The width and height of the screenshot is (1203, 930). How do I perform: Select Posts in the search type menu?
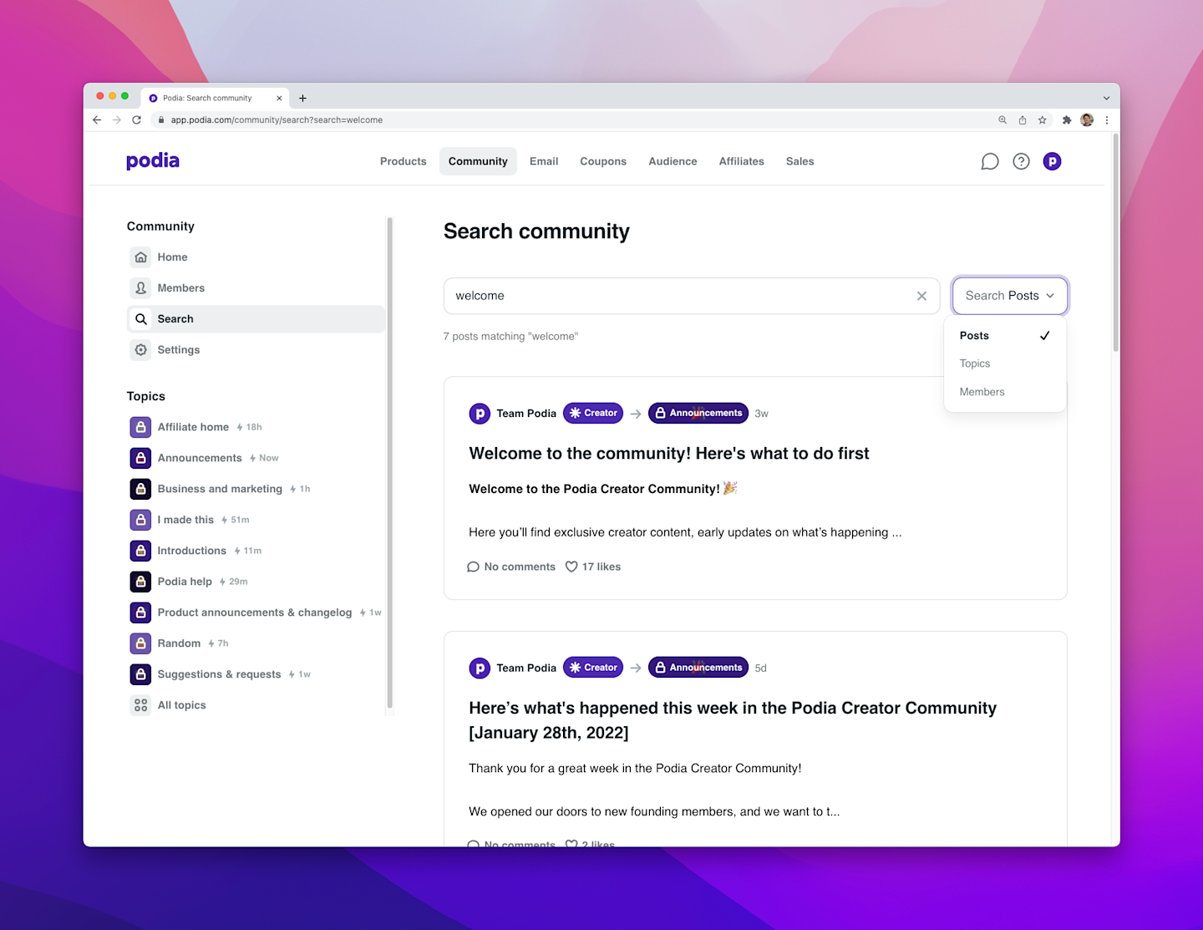pyautogui.click(x=1005, y=336)
